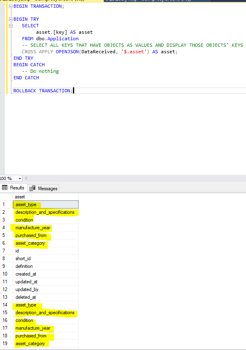Click the horizontal scrollbar left arrow
This screenshot has height=350, width=246.
tap(26, 178)
